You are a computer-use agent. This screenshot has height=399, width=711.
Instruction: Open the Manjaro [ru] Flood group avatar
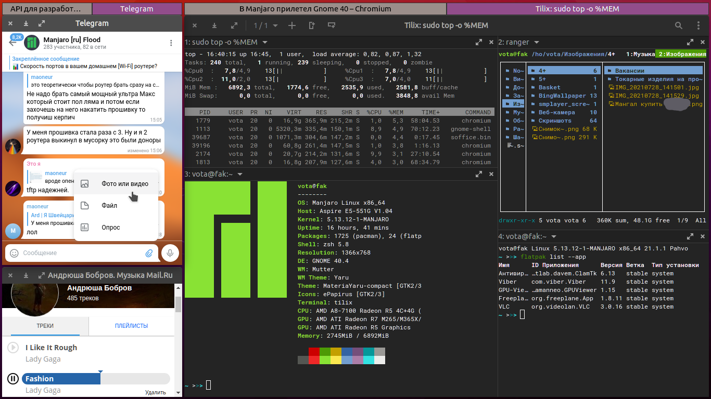coord(32,43)
